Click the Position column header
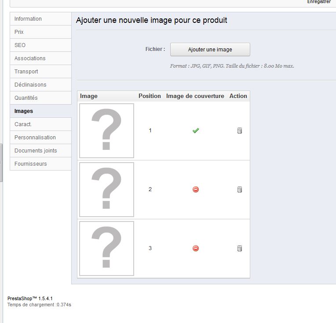The width and height of the screenshot is (336, 323). pos(150,96)
